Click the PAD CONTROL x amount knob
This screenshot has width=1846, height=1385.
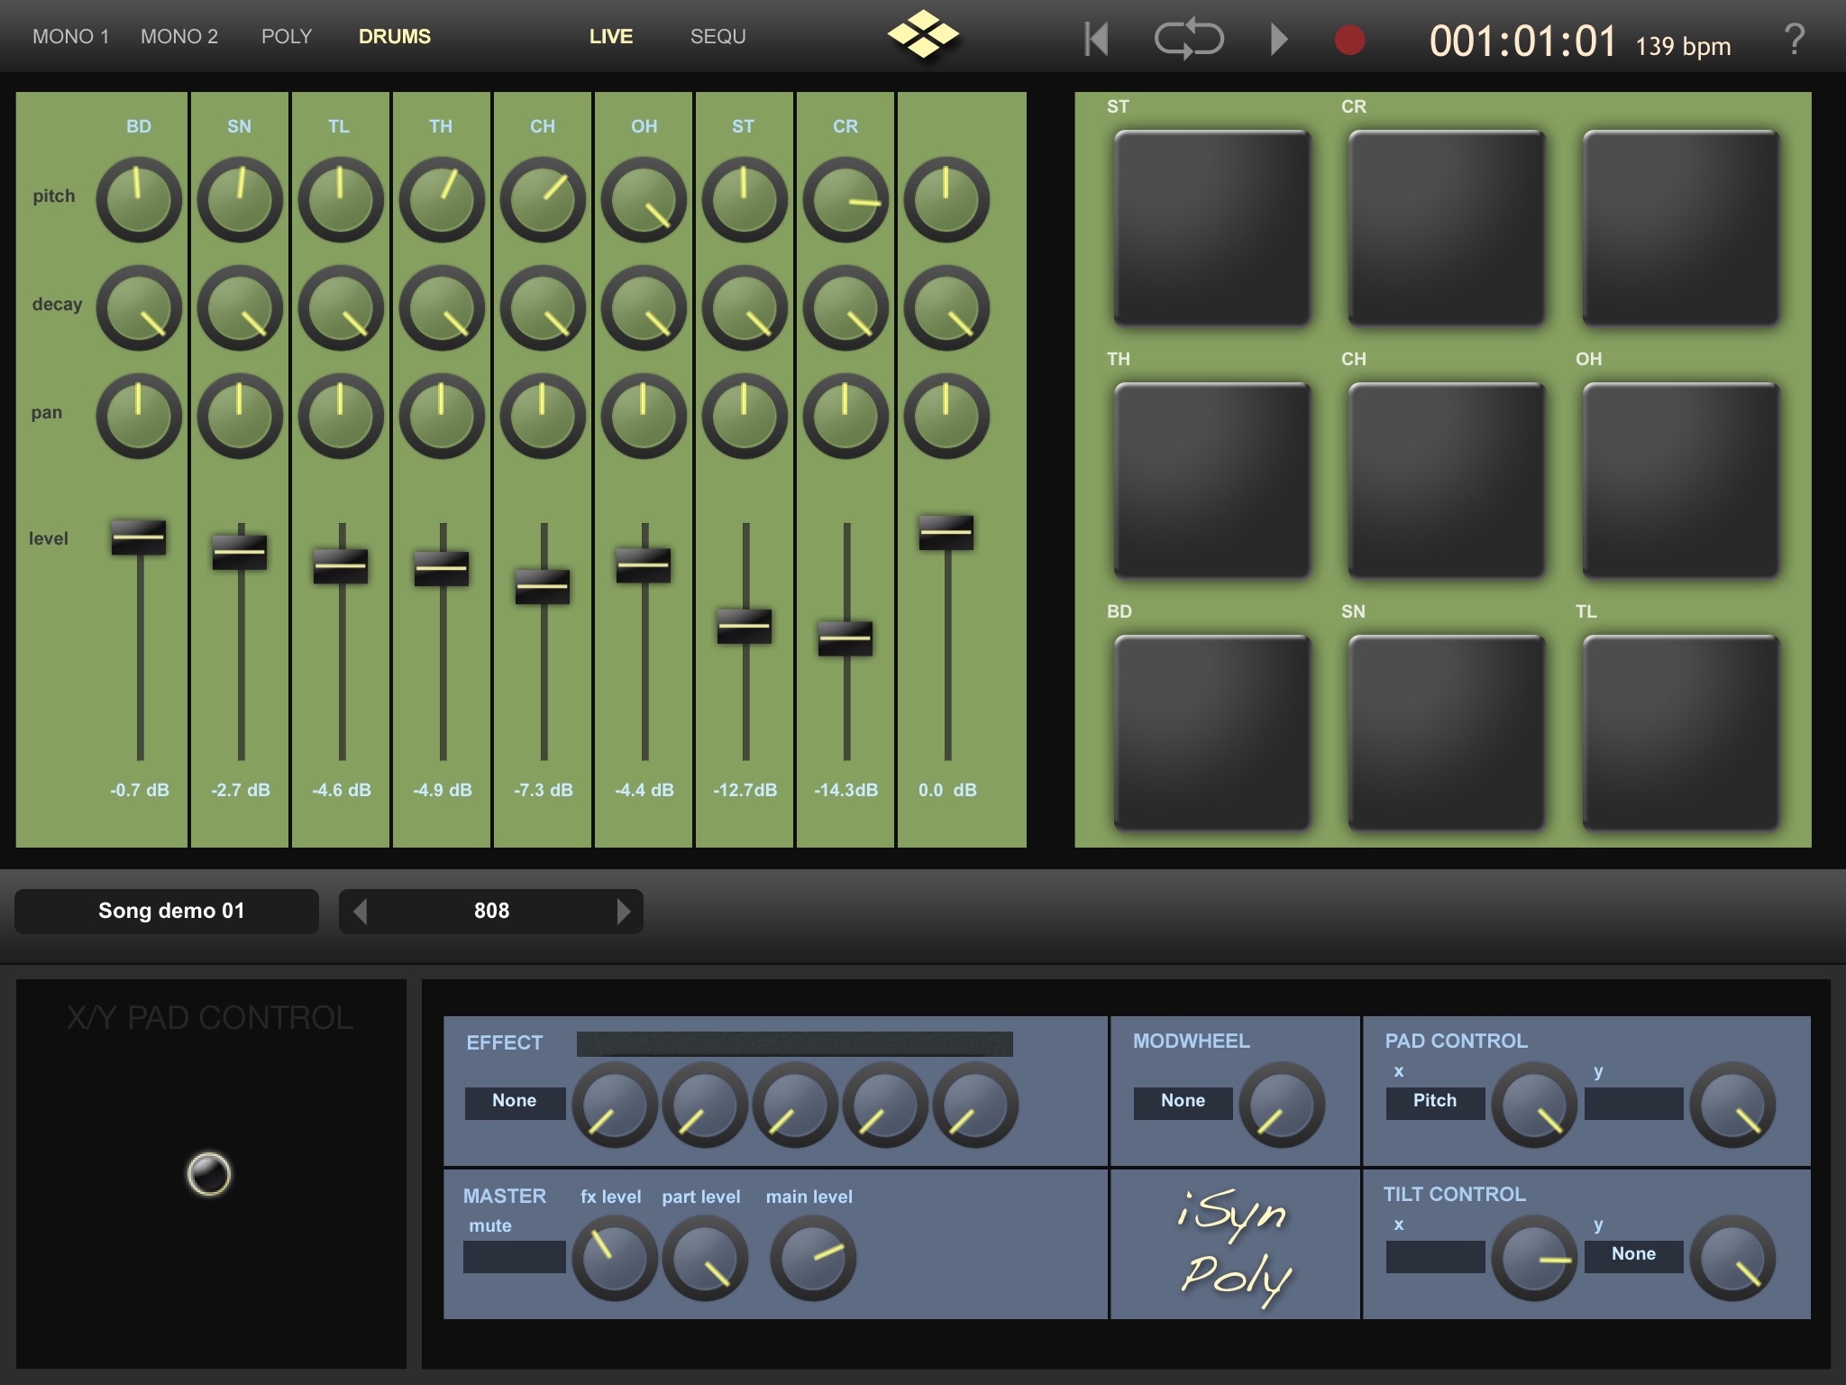tap(1534, 1105)
